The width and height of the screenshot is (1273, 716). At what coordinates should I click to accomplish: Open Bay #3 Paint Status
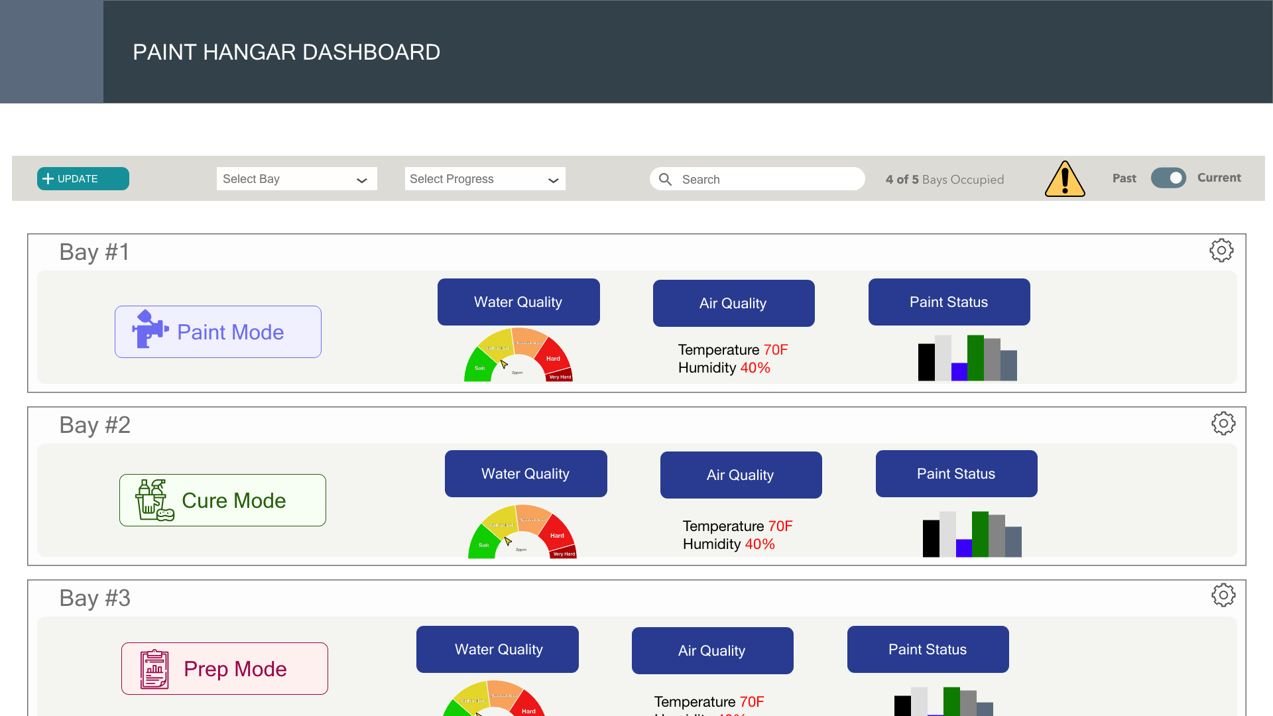928,650
